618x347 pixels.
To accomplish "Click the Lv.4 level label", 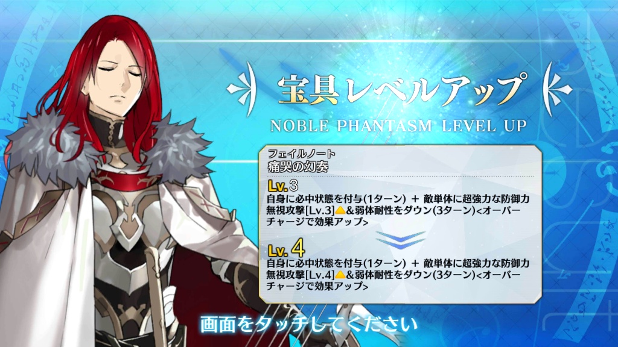I will pyautogui.click(x=286, y=249).
